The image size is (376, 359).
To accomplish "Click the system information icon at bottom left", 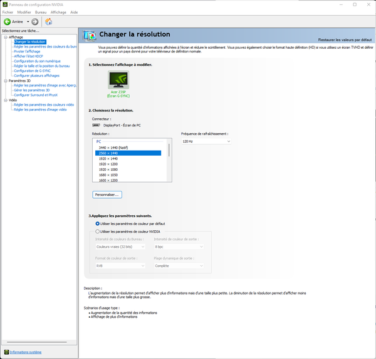I will point(6,352).
